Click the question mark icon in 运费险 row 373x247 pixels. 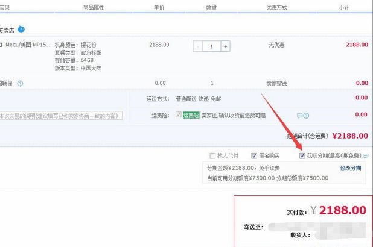[306, 116]
